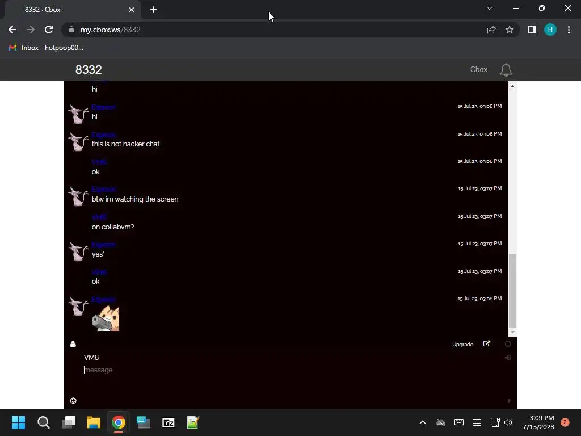Viewport: 581px width, 436px height.
Task: Click the 03:08 PM timestamp
Action: (x=479, y=299)
